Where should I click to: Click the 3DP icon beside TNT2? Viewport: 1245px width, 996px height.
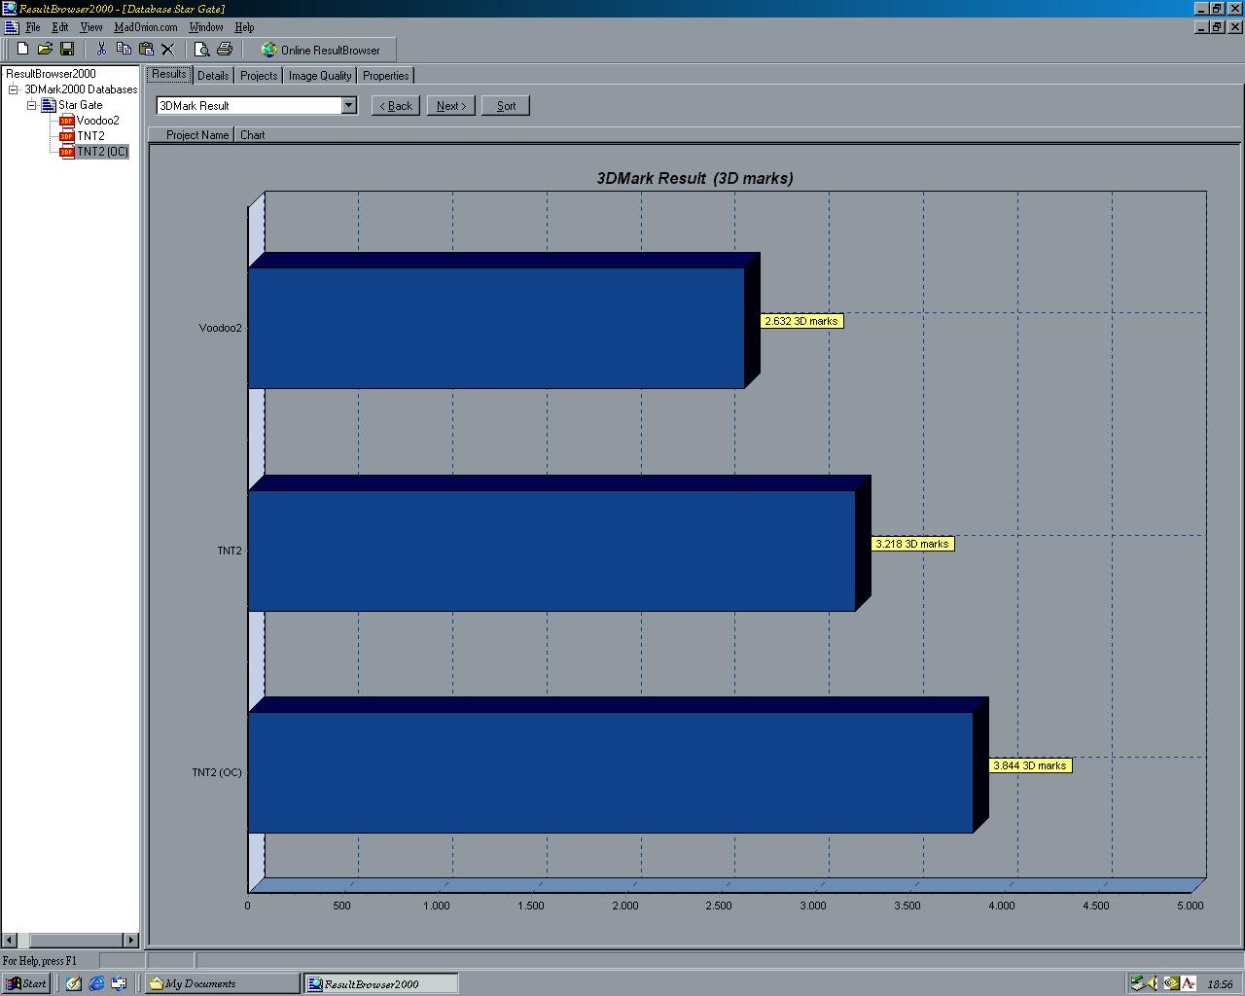click(x=66, y=136)
